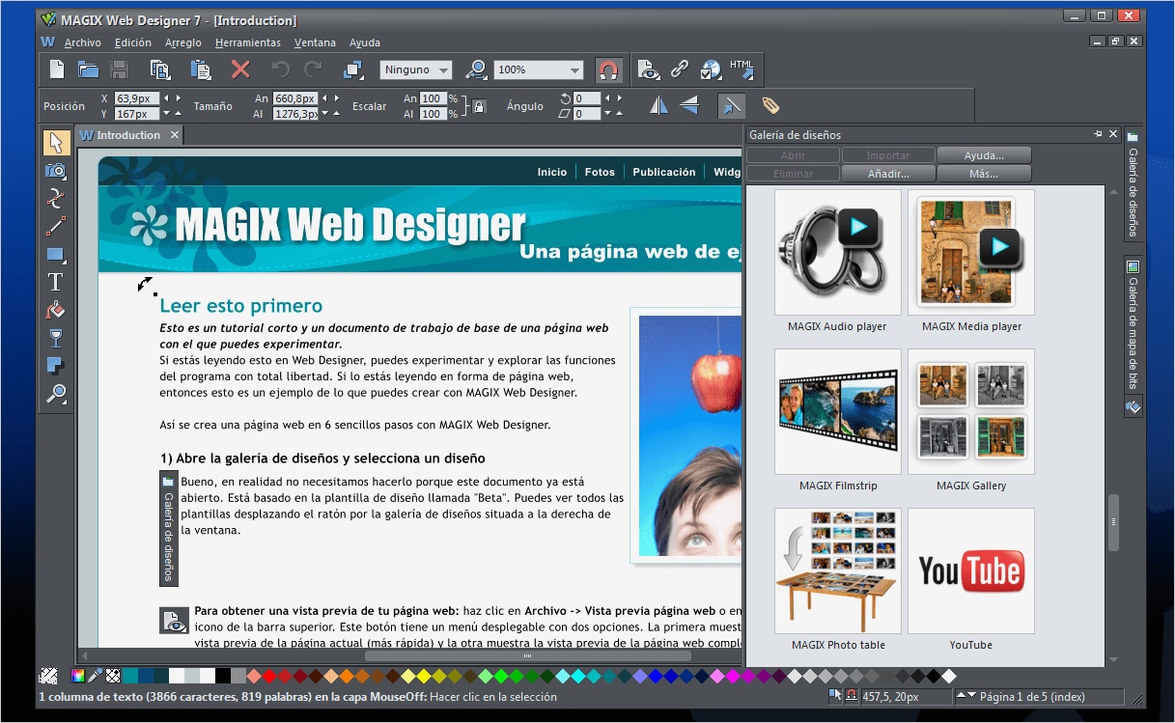Viewport: 1175px width, 723px height.
Task: Click the Añadir button
Action: click(x=887, y=174)
